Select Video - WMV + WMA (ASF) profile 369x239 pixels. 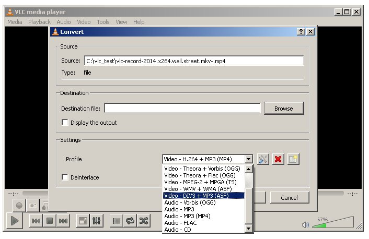pyautogui.click(x=203, y=189)
